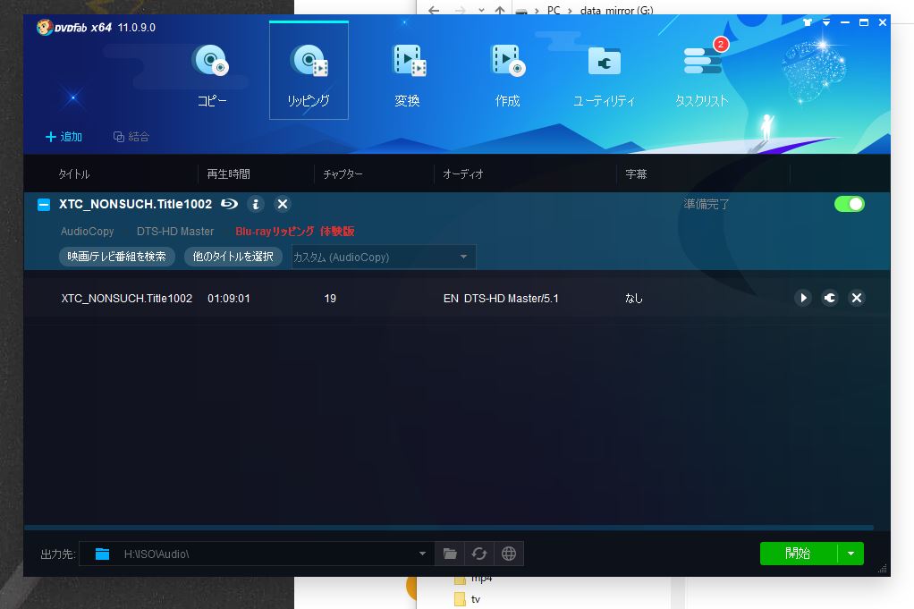Screen dimensions: 914x609
Task: Click the DVDFab logo at top left
Action: tap(73, 28)
